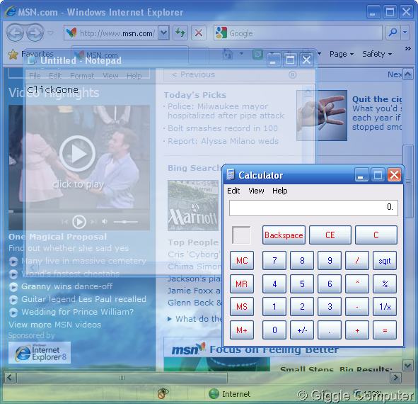Open 'Quit the cig' article headline
This screenshot has height=404, width=418.
point(377,99)
